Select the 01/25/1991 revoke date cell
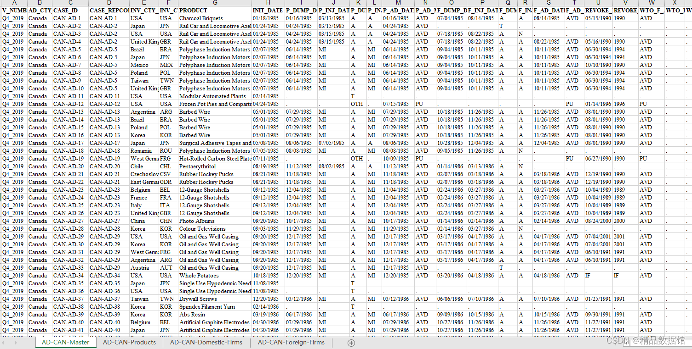This screenshot has height=349, width=692. pyautogui.click(x=598, y=299)
